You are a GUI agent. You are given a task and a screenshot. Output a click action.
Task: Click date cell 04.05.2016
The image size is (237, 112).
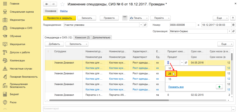[197, 63]
